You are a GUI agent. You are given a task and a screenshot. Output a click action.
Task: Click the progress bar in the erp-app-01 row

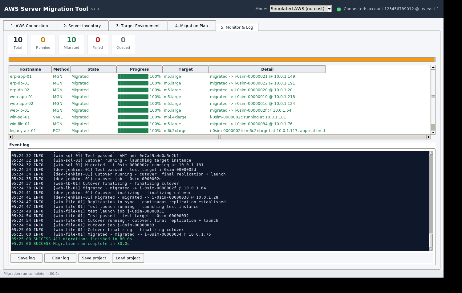[x=133, y=76]
